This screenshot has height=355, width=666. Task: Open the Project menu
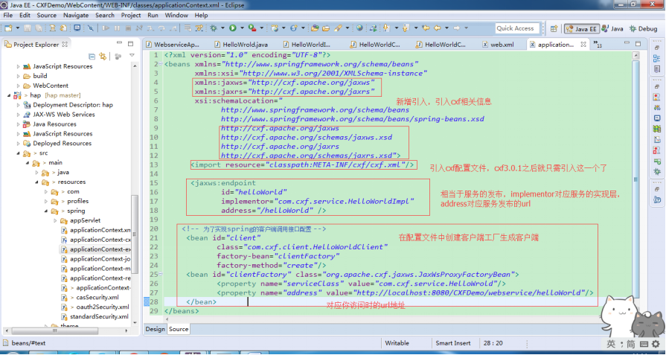point(131,16)
